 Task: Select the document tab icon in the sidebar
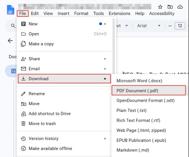[x=13, y=71]
